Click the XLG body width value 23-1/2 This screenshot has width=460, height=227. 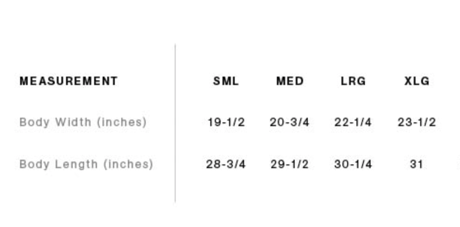(416, 122)
